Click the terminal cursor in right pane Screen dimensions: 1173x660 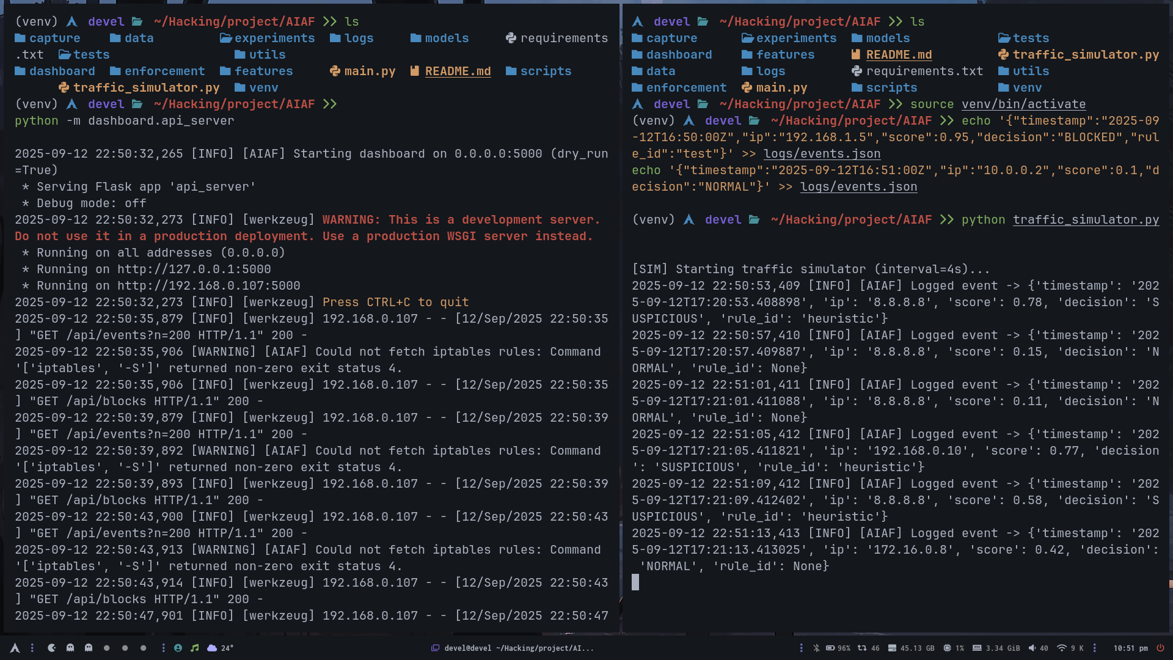[x=635, y=582]
